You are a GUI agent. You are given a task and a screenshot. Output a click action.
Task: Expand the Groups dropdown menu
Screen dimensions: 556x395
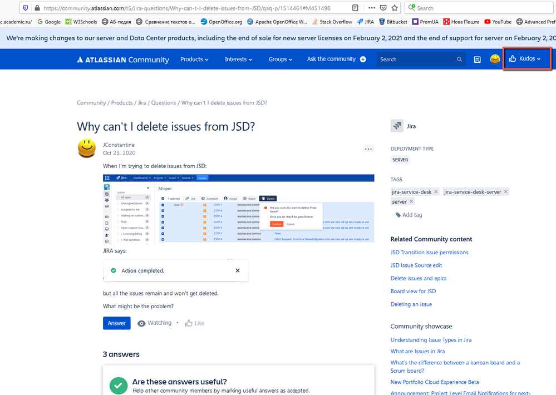280,59
